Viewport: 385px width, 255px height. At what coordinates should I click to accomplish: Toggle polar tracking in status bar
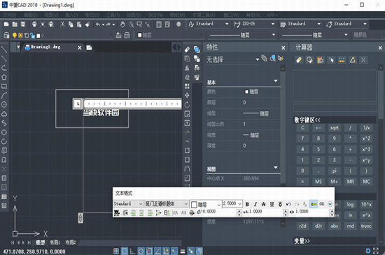(141, 251)
